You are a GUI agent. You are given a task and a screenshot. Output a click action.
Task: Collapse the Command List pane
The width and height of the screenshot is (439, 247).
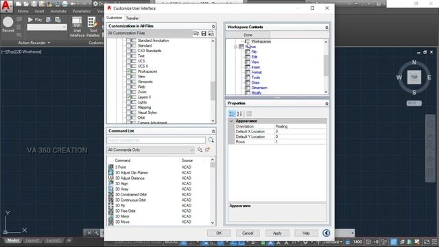[213, 131]
